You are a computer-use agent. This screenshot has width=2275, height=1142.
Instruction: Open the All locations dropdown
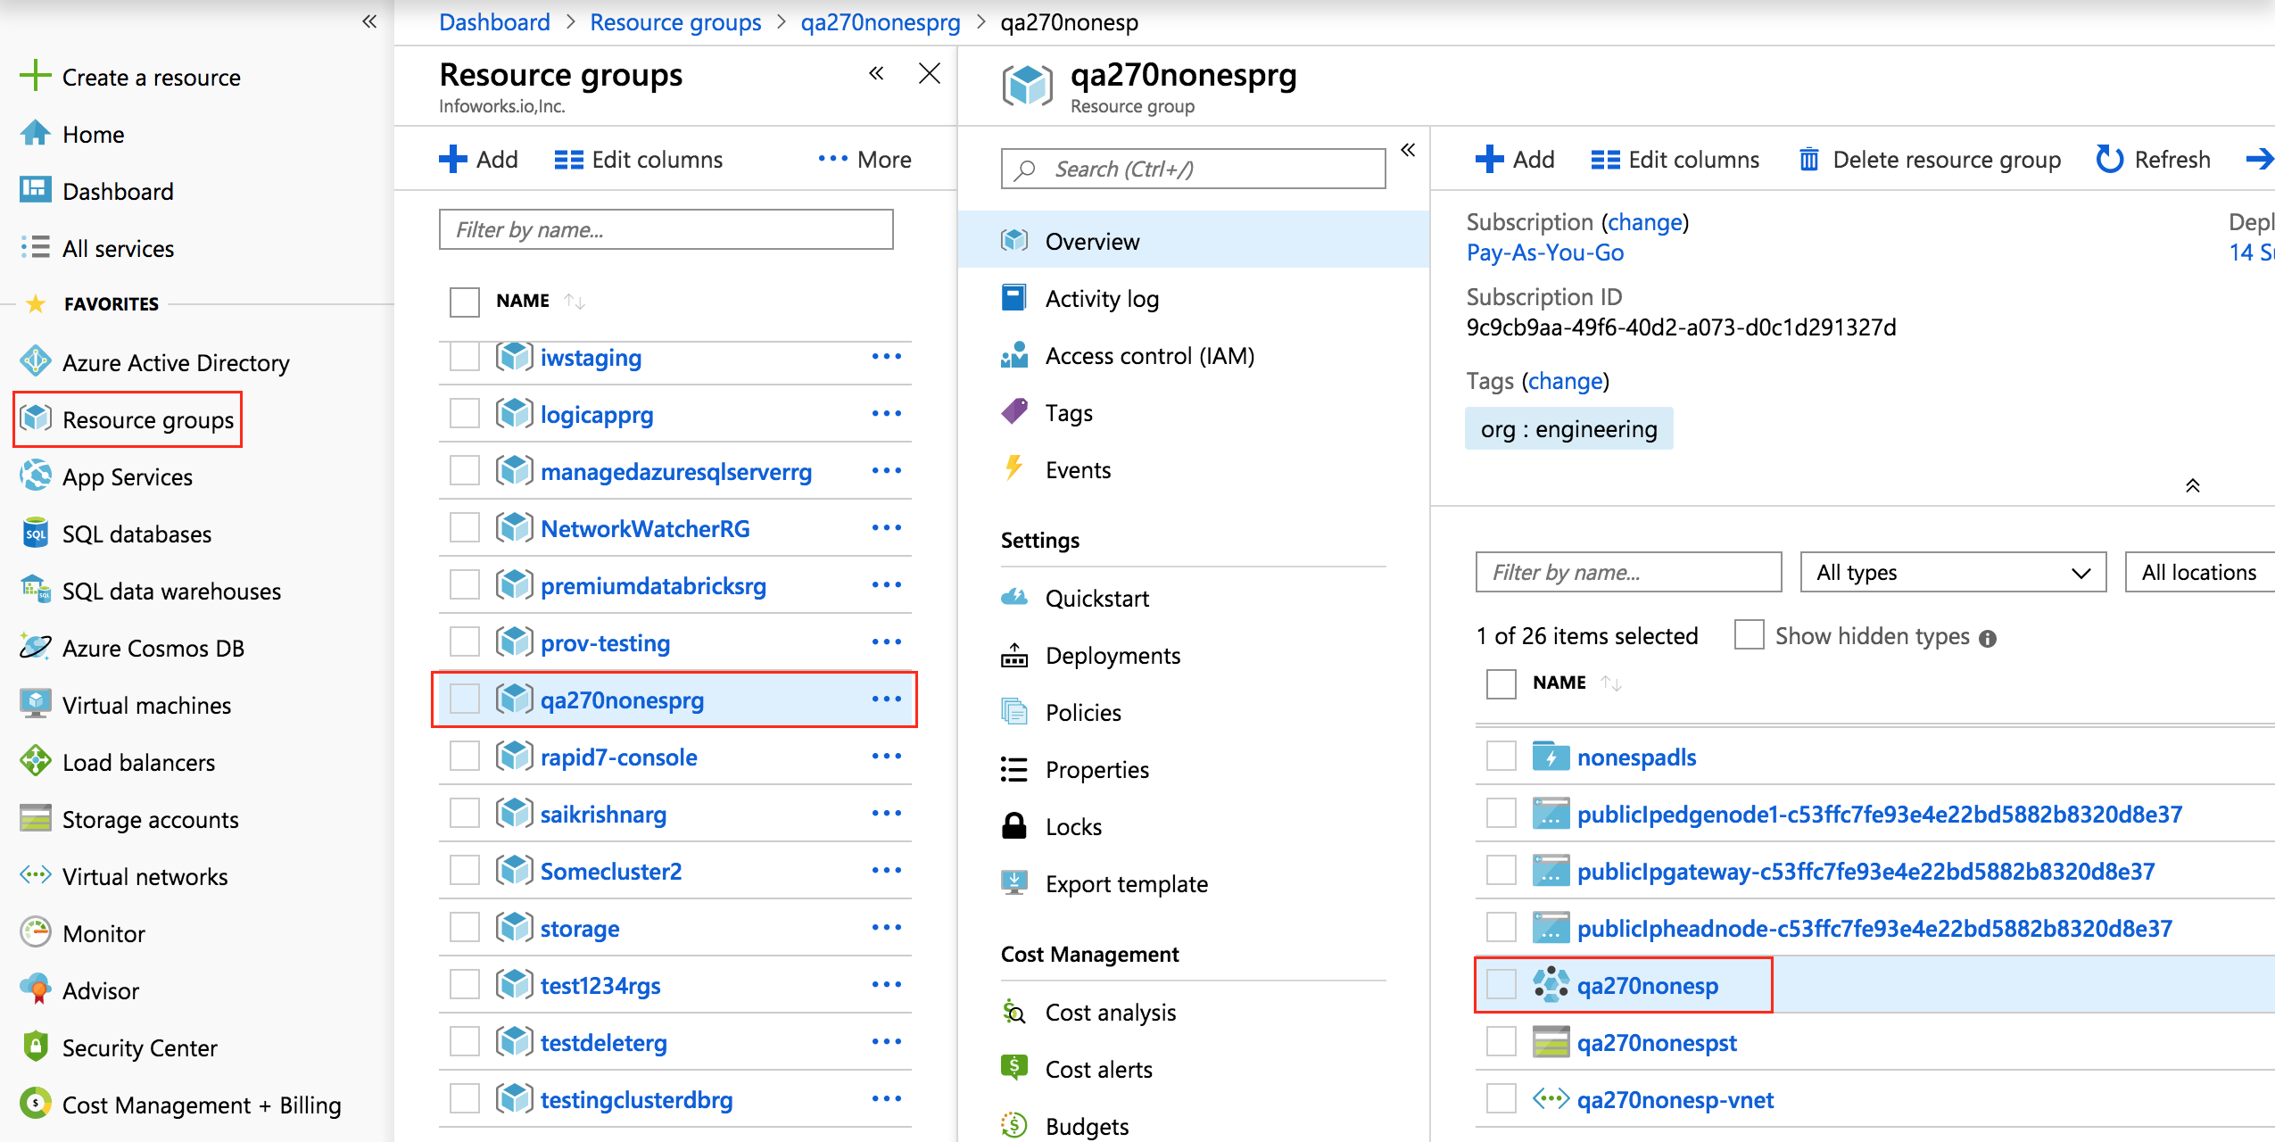pos(2200,572)
